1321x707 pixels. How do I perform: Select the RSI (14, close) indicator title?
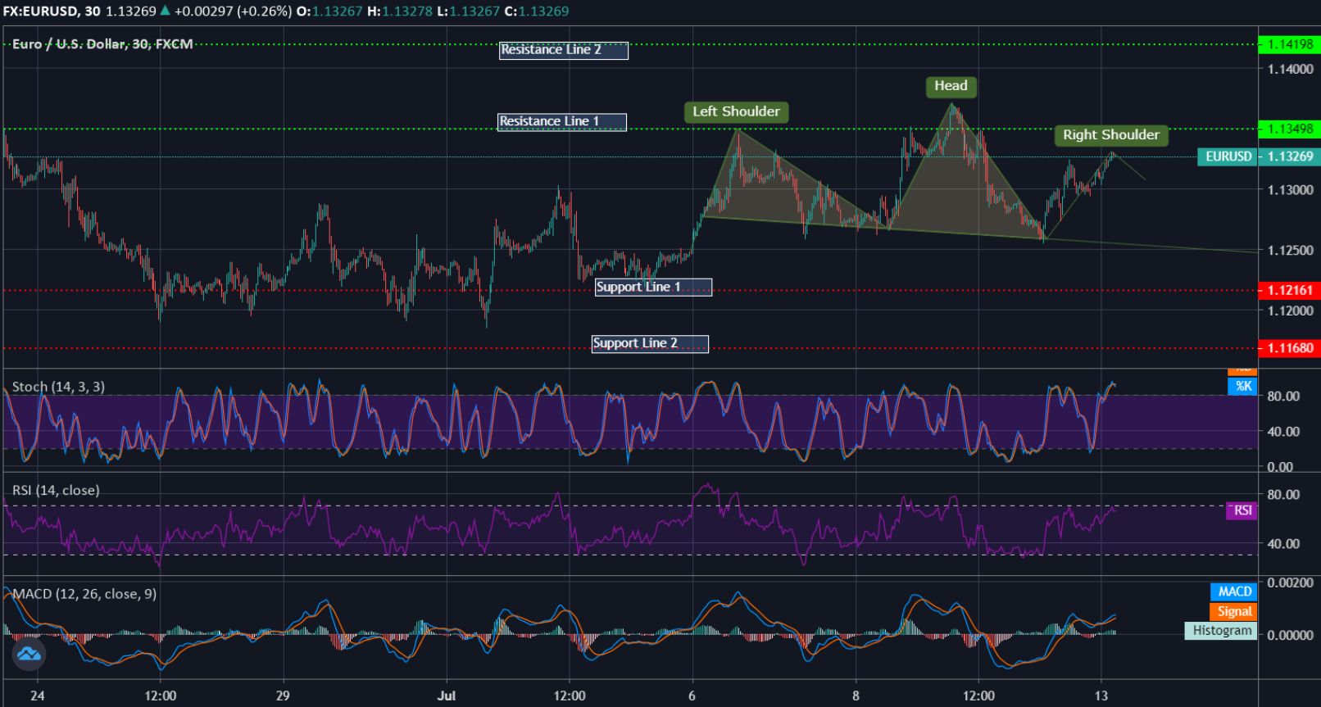pyautogui.click(x=56, y=490)
